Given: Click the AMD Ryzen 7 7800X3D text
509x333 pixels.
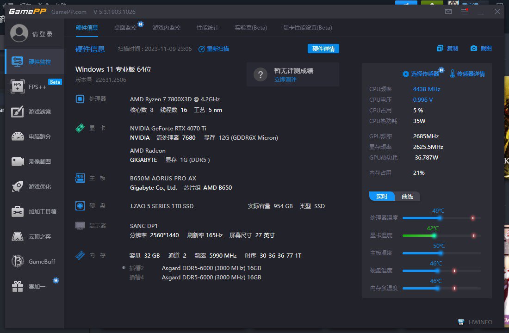Looking at the screenshot, I should (x=174, y=99).
